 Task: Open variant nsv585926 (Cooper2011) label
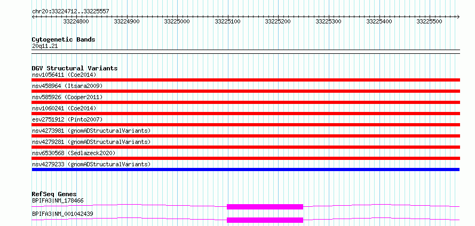[67, 97]
